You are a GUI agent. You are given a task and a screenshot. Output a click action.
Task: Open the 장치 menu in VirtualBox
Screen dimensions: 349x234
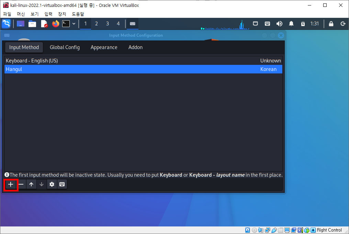point(62,14)
